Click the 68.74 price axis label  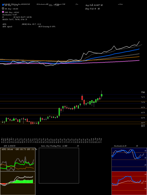click(143, 107)
